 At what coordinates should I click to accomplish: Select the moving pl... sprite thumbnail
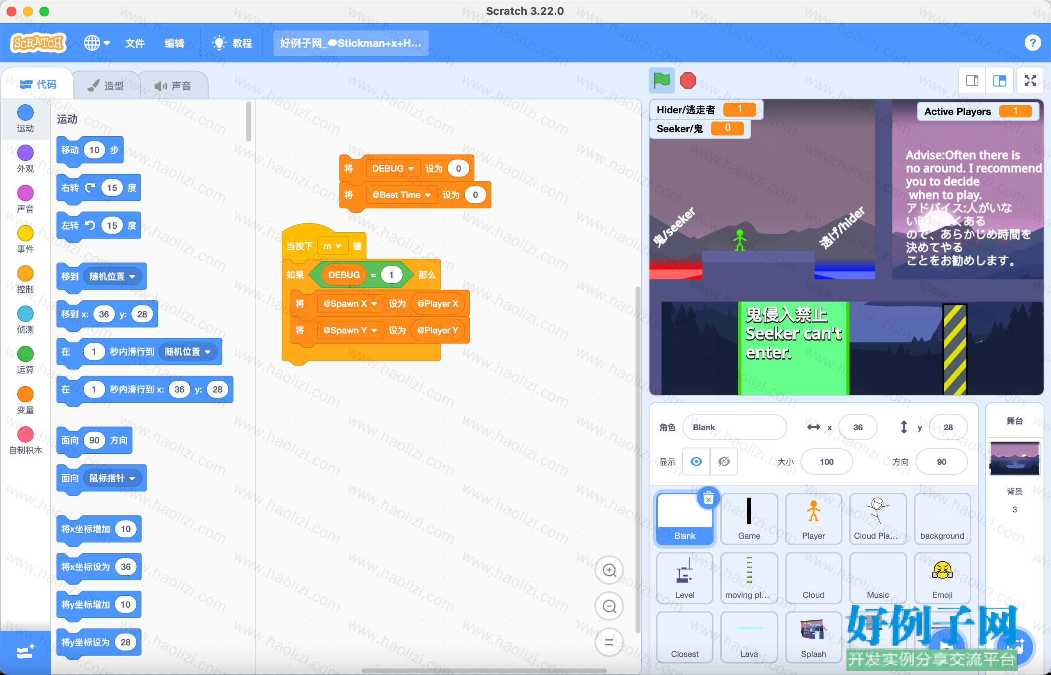[749, 578]
